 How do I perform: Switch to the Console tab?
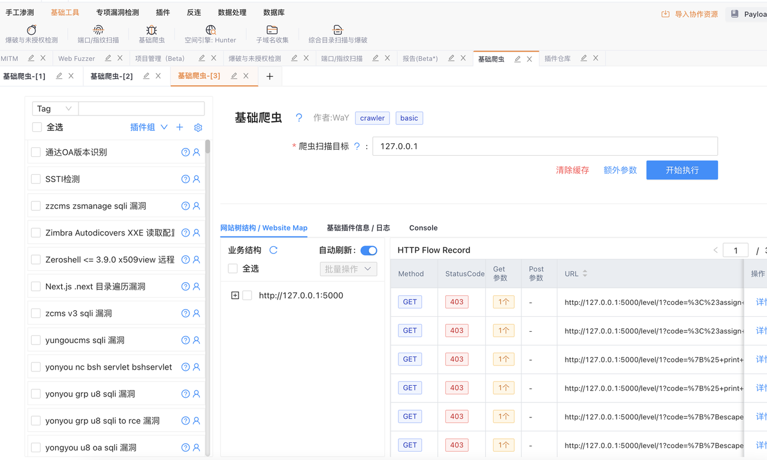[423, 228]
